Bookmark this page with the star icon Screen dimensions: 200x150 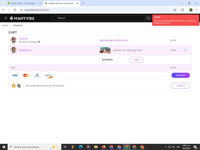point(175,10)
